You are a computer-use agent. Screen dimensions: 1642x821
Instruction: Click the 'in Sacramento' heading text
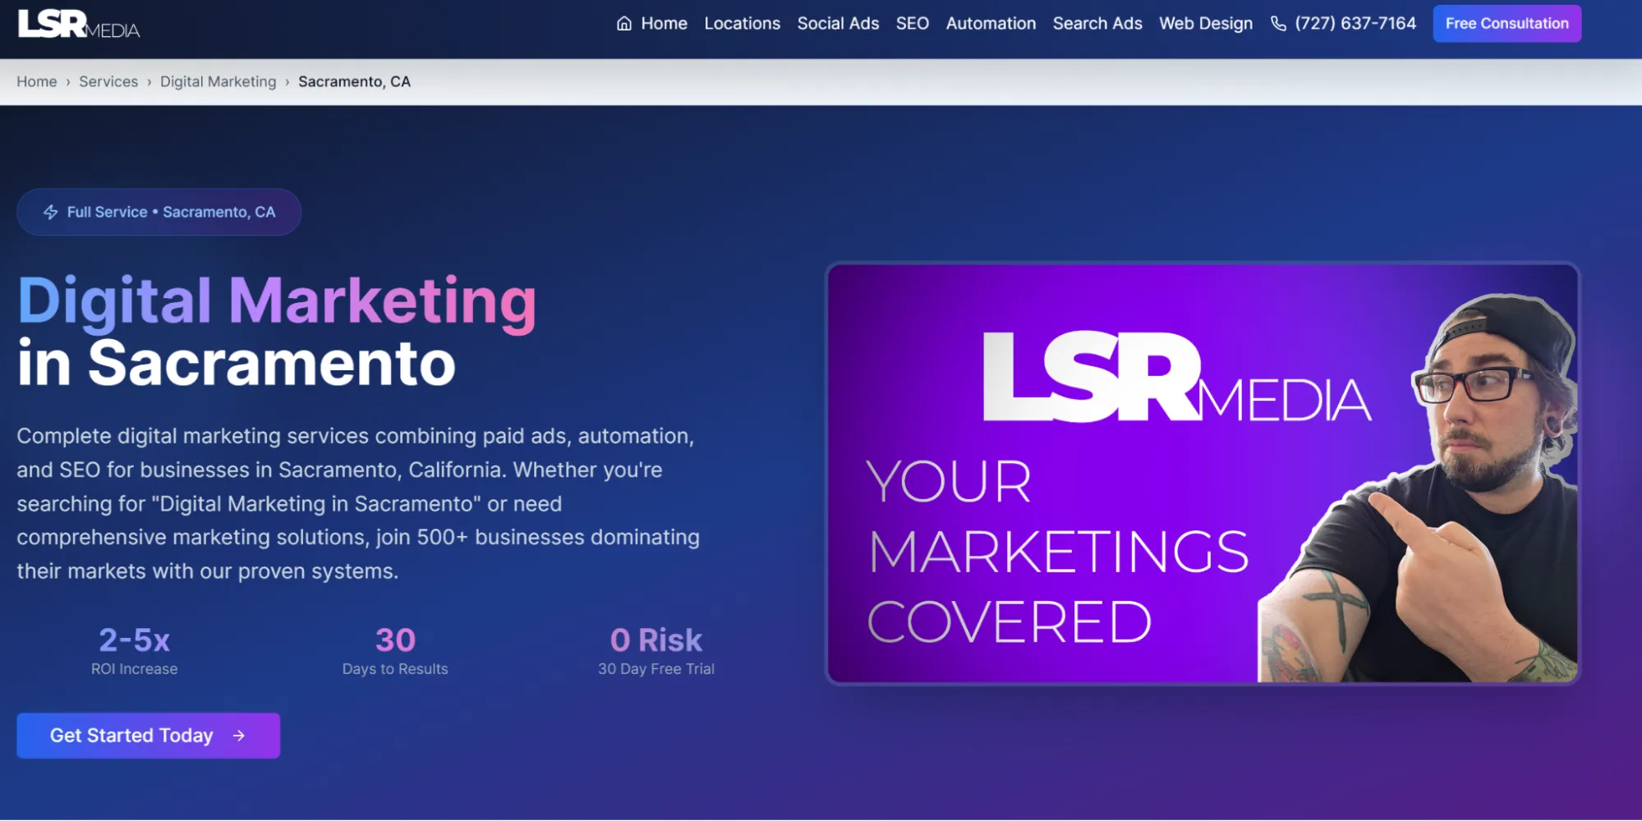tap(237, 364)
